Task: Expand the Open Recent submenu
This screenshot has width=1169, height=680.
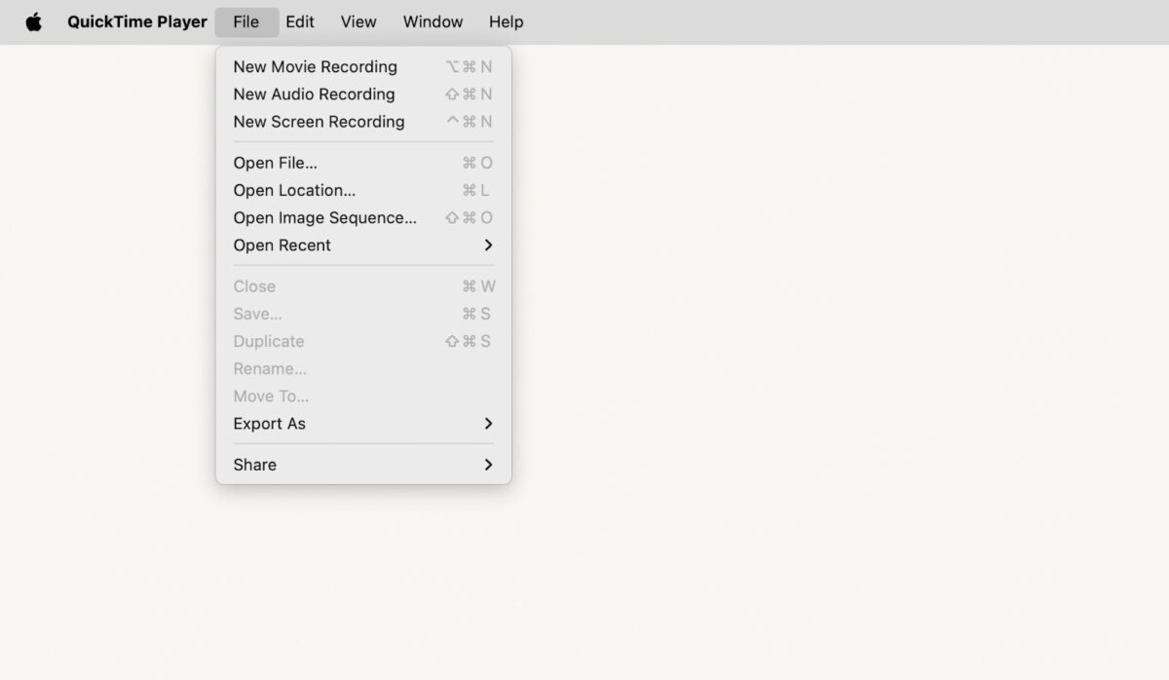Action: (363, 246)
